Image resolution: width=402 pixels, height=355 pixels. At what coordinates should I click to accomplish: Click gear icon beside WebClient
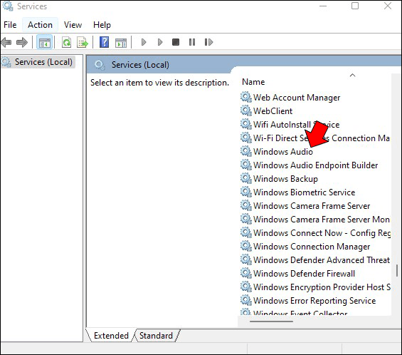coord(246,110)
